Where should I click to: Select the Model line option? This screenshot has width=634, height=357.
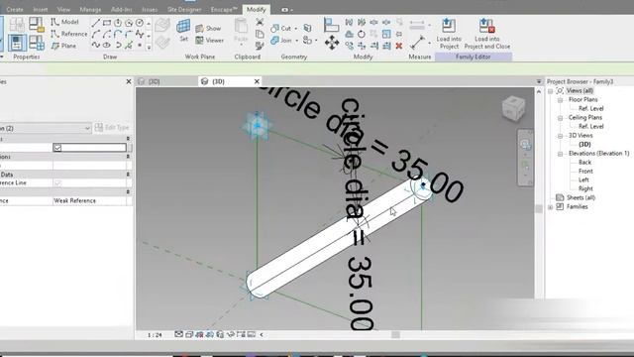pos(64,22)
